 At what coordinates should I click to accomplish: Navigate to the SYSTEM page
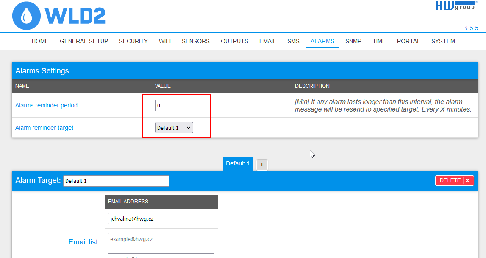(x=443, y=41)
